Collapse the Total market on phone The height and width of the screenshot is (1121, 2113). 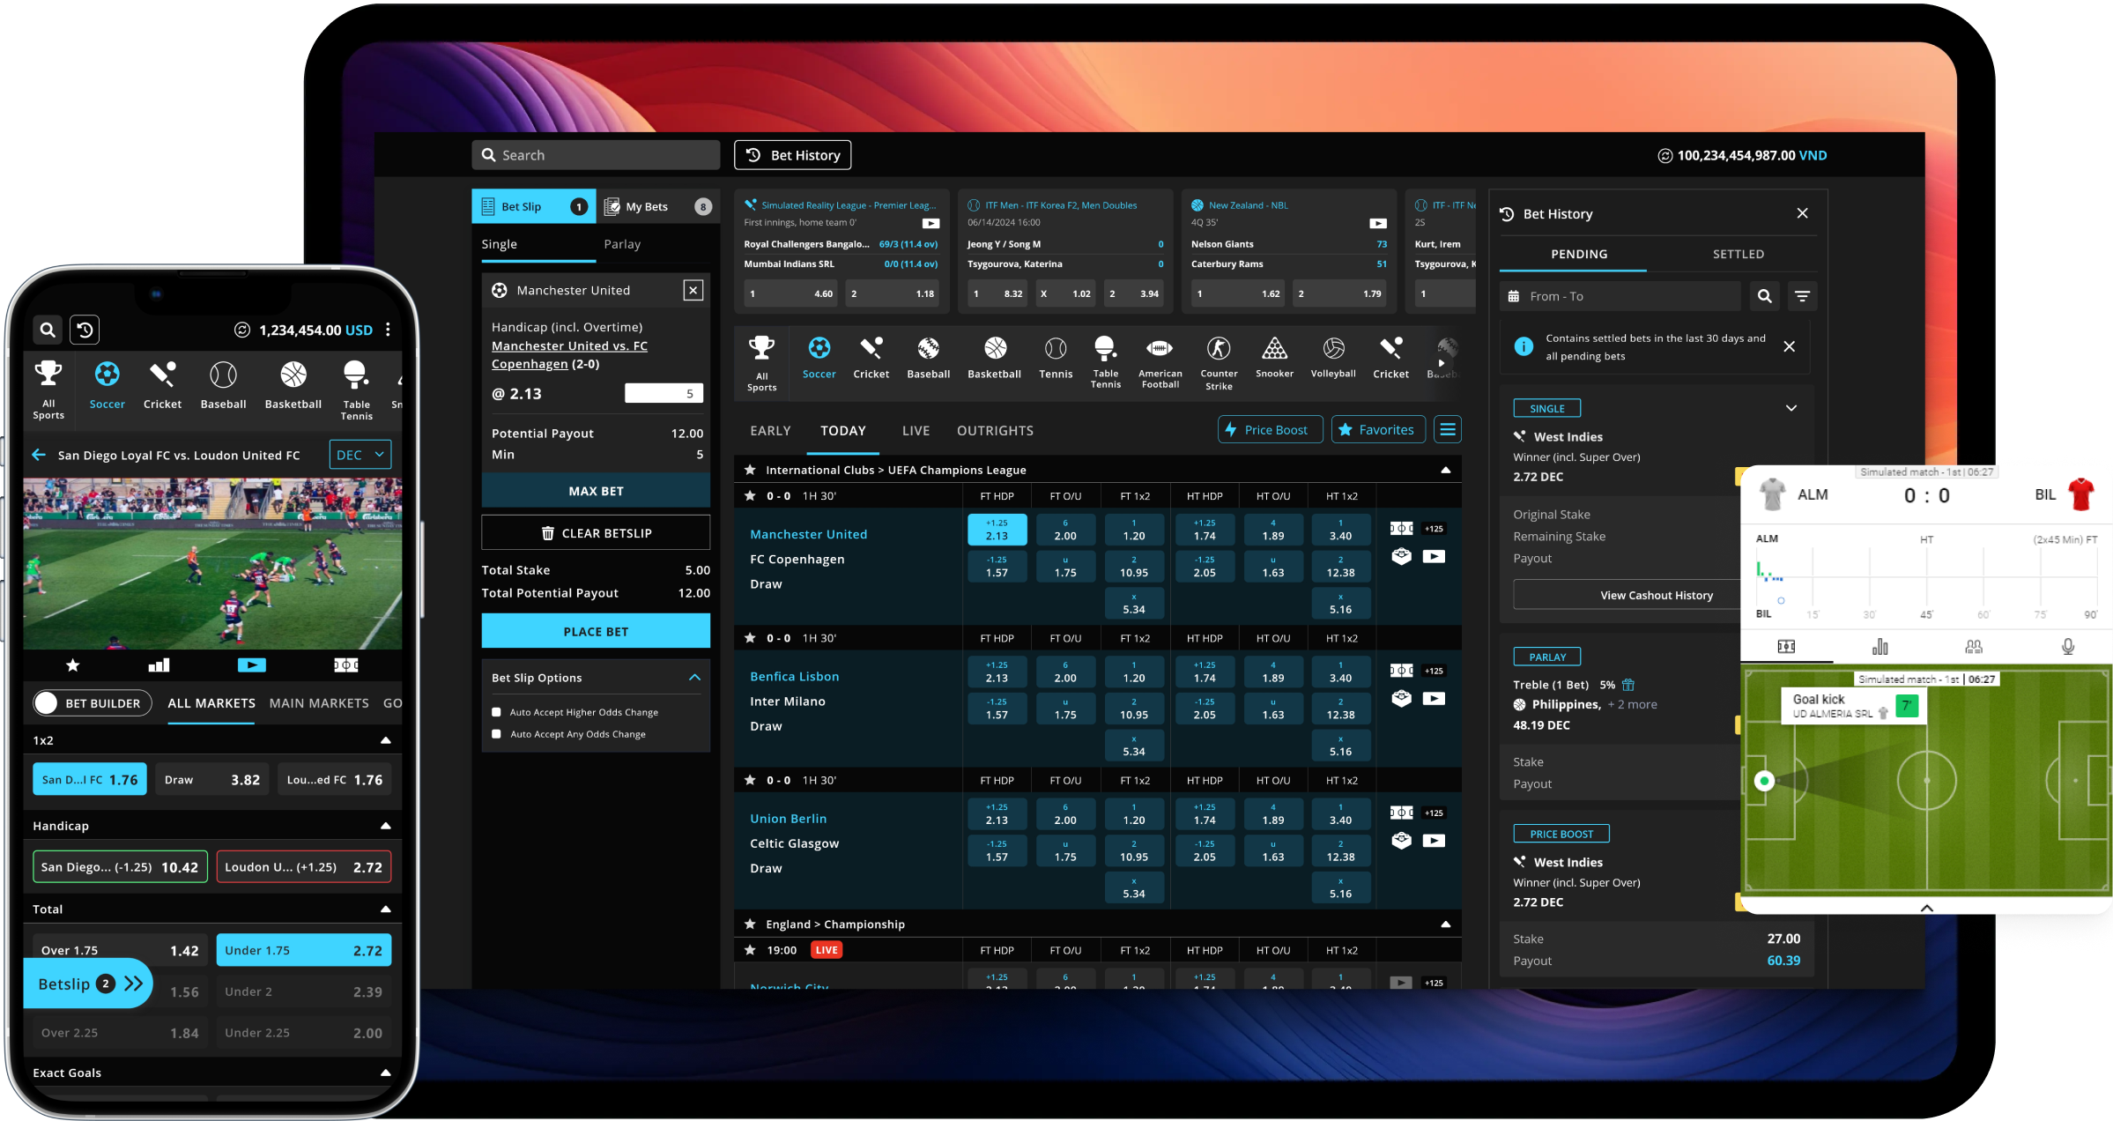[385, 909]
